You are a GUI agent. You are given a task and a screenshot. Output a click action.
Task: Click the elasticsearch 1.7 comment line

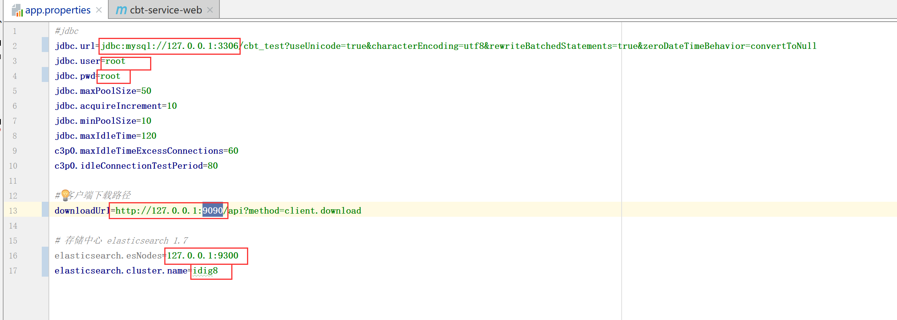(x=121, y=241)
